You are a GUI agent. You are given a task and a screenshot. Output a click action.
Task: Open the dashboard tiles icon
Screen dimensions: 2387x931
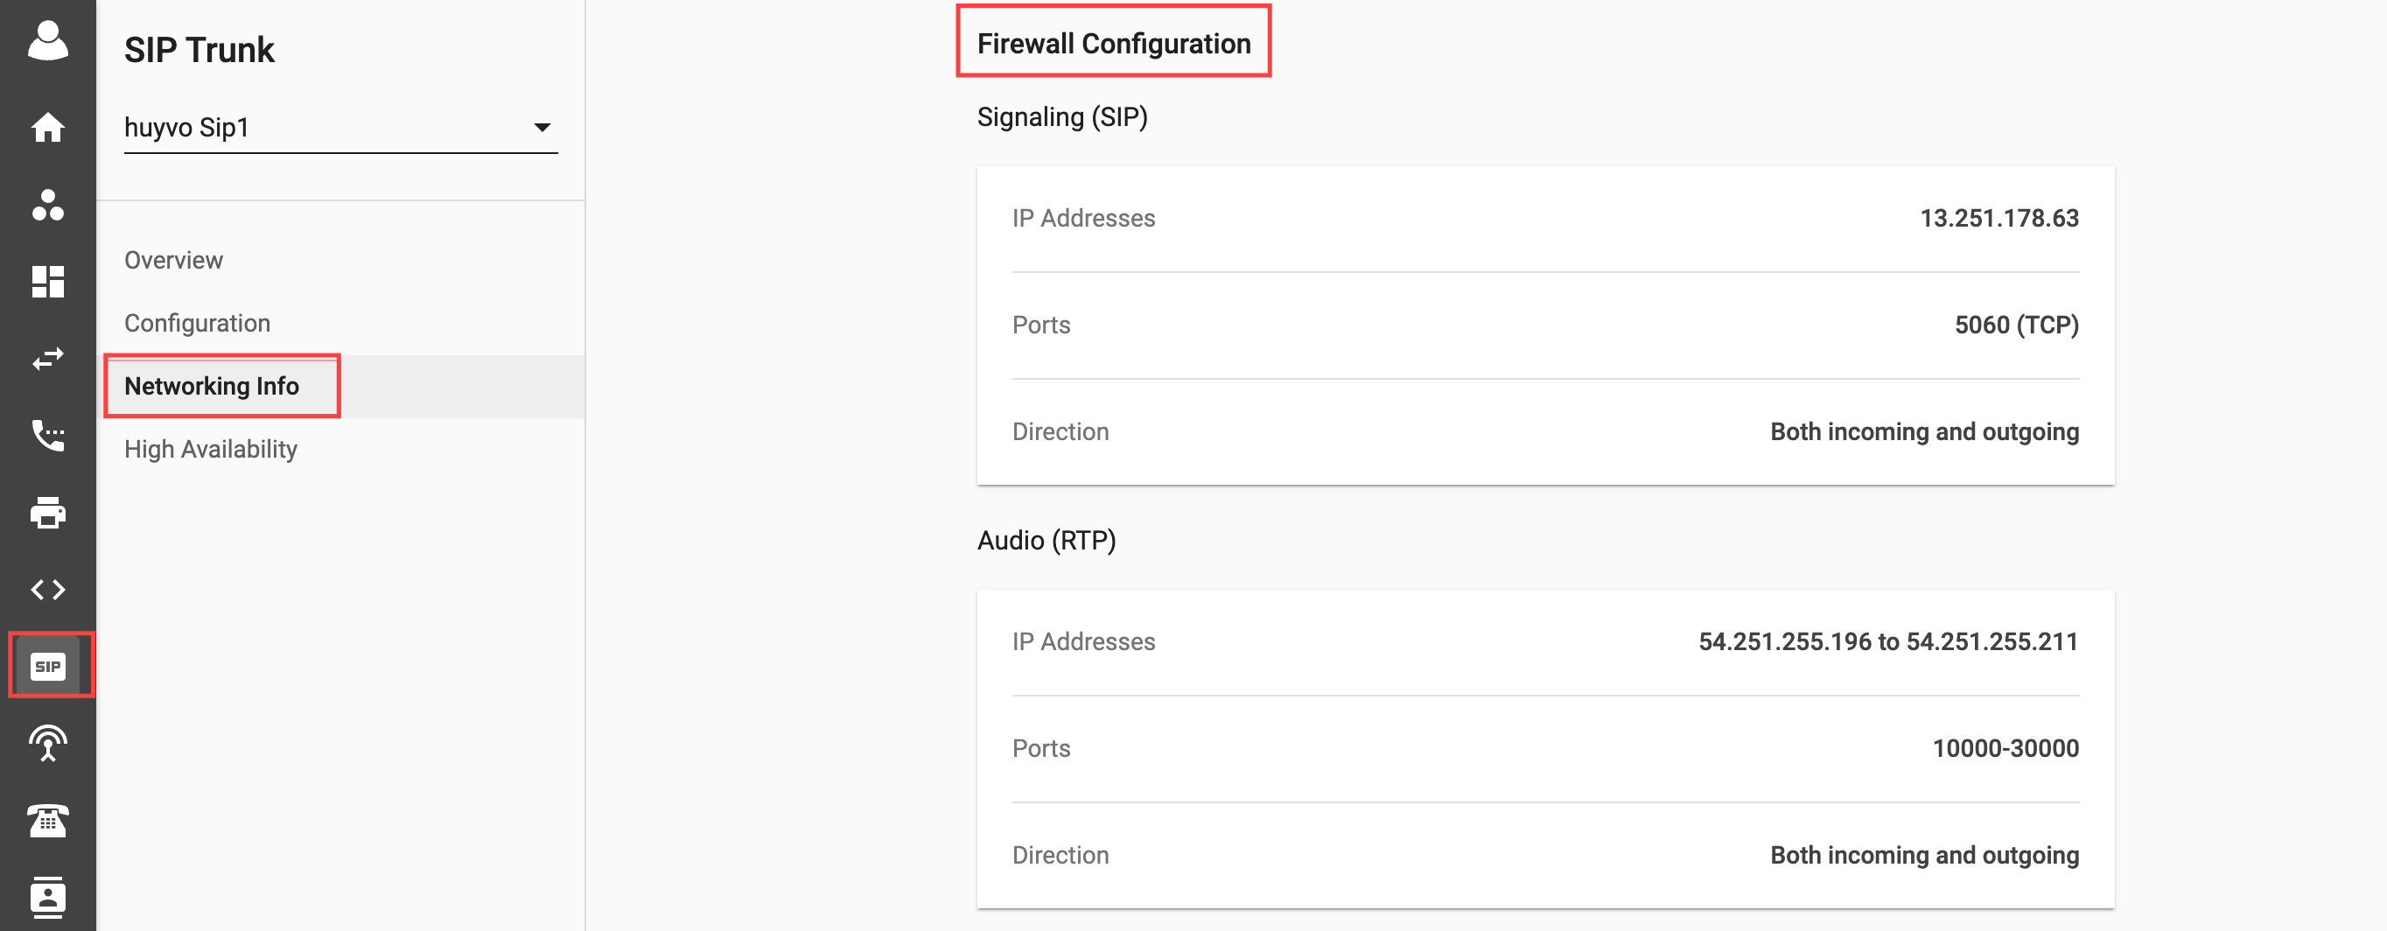coord(48,282)
